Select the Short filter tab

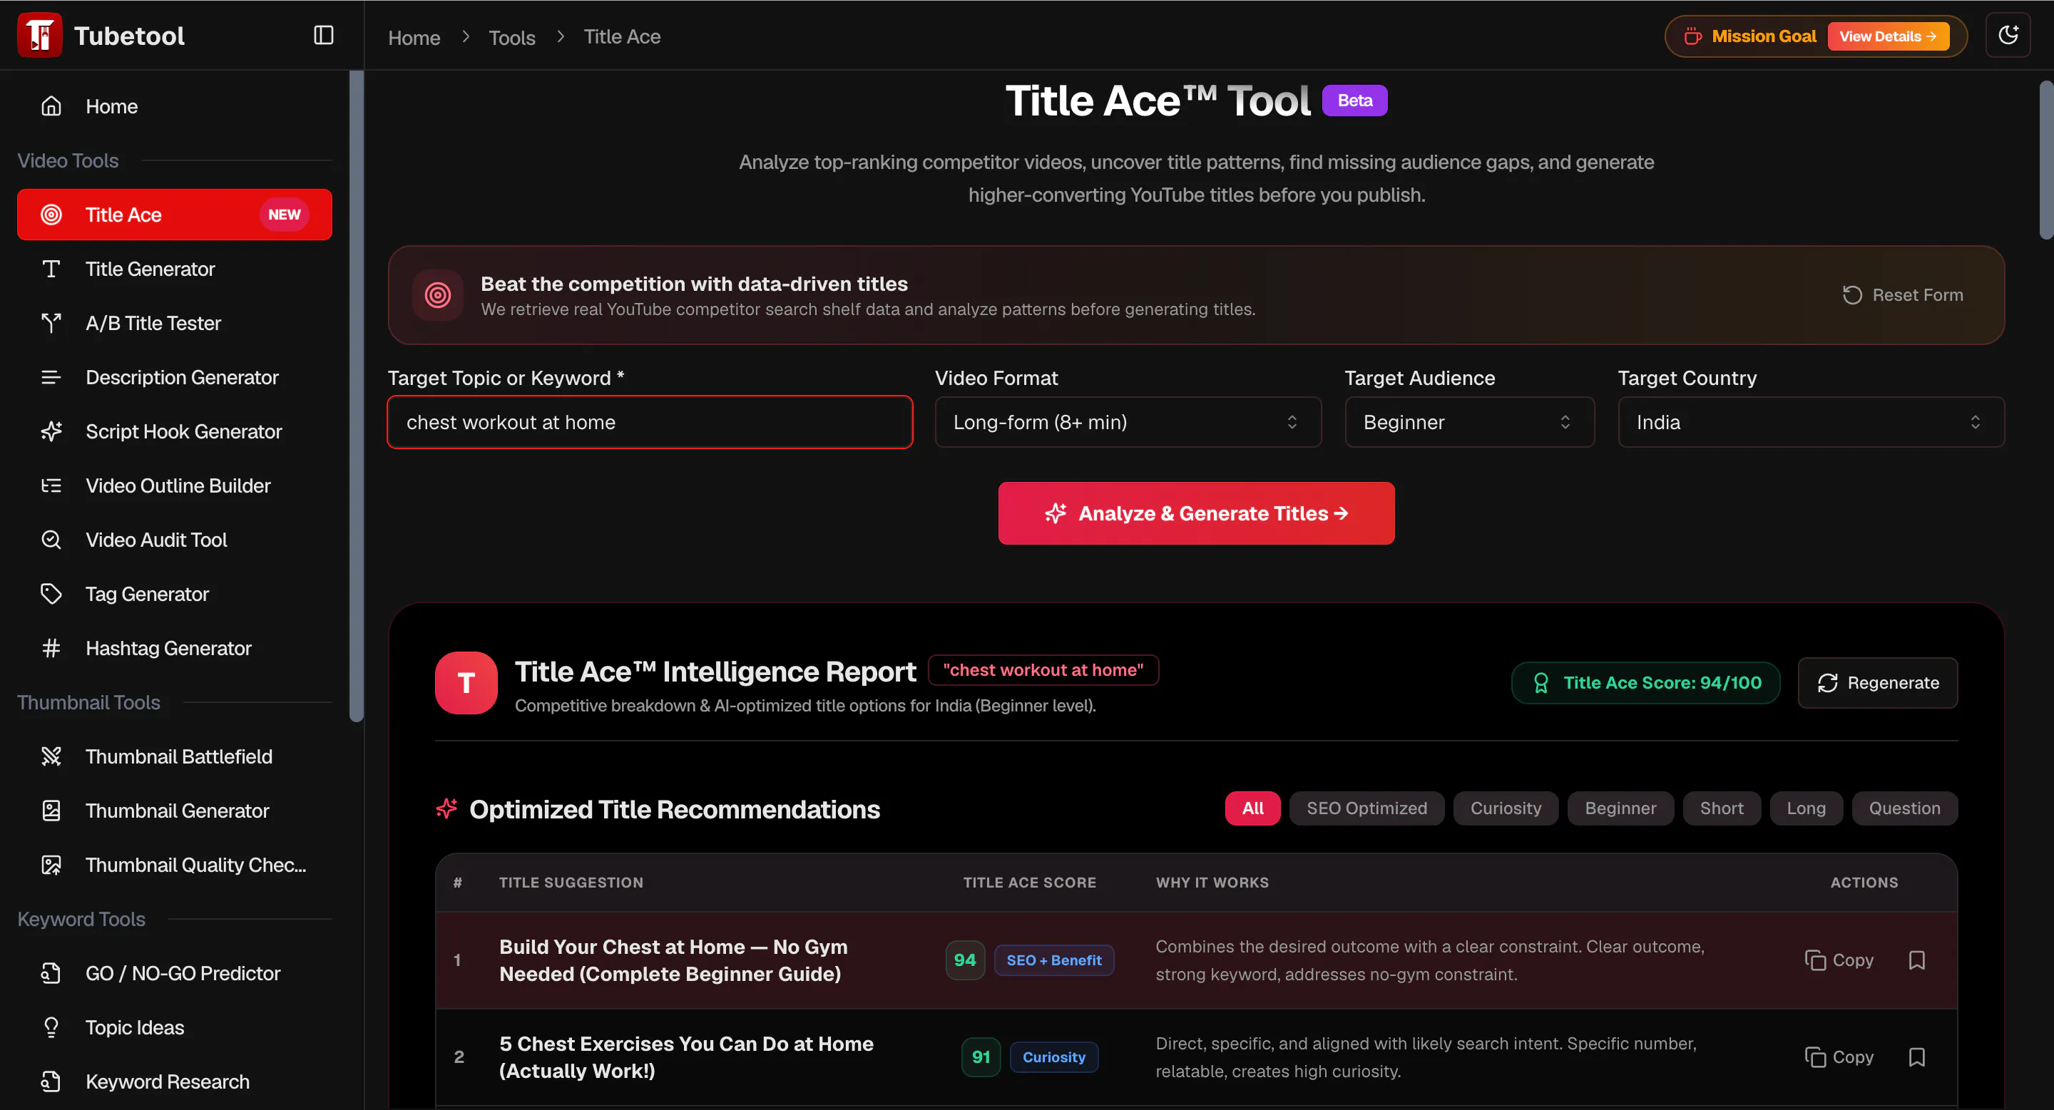1722,808
